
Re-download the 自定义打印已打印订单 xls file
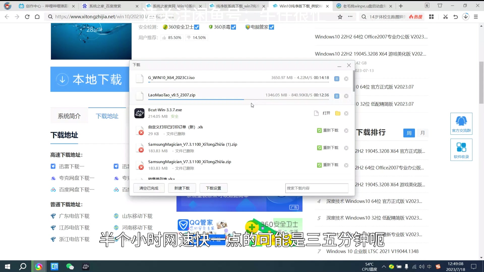[x=328, y=130]
